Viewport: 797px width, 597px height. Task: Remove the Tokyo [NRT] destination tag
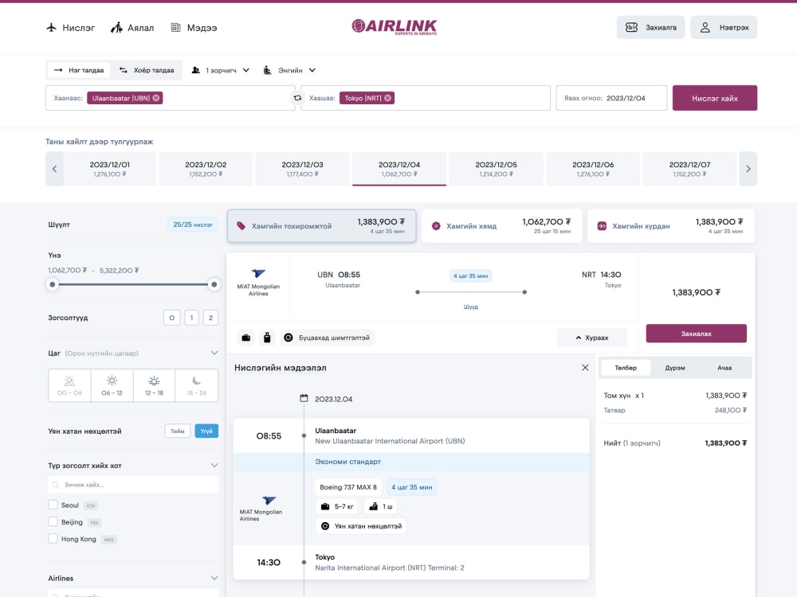point(388,98)
